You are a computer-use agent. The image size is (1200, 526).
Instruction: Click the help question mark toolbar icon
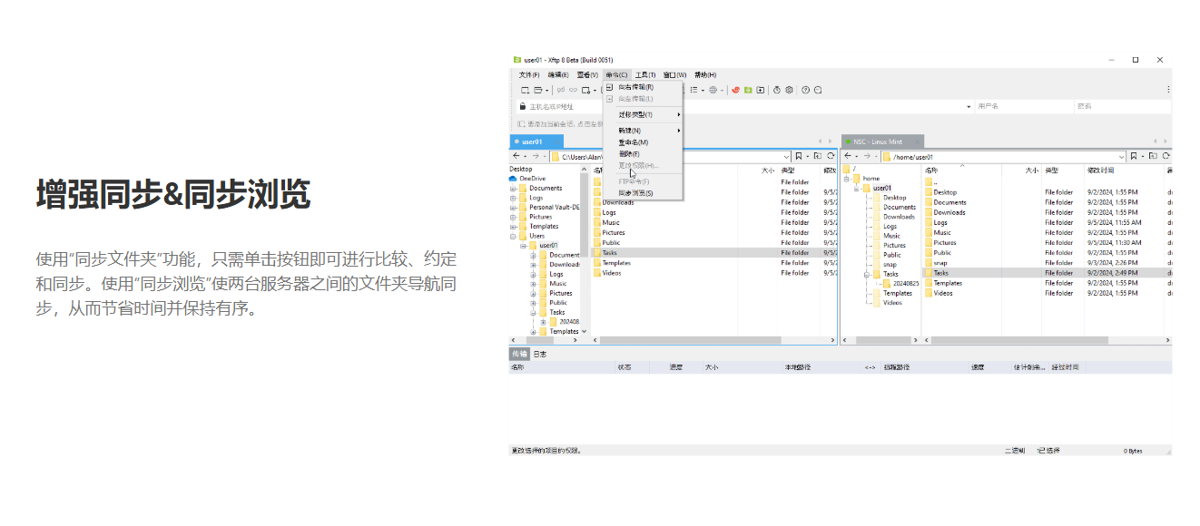point(805,90)
